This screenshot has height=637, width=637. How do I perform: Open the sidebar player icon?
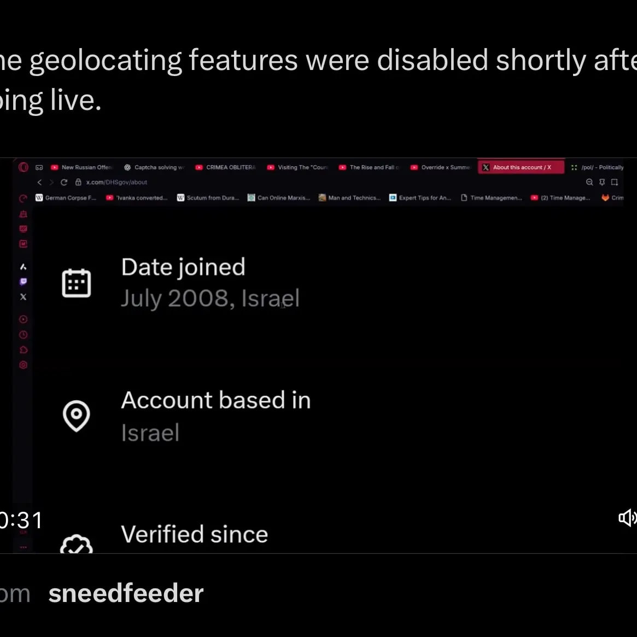(23, 319)
